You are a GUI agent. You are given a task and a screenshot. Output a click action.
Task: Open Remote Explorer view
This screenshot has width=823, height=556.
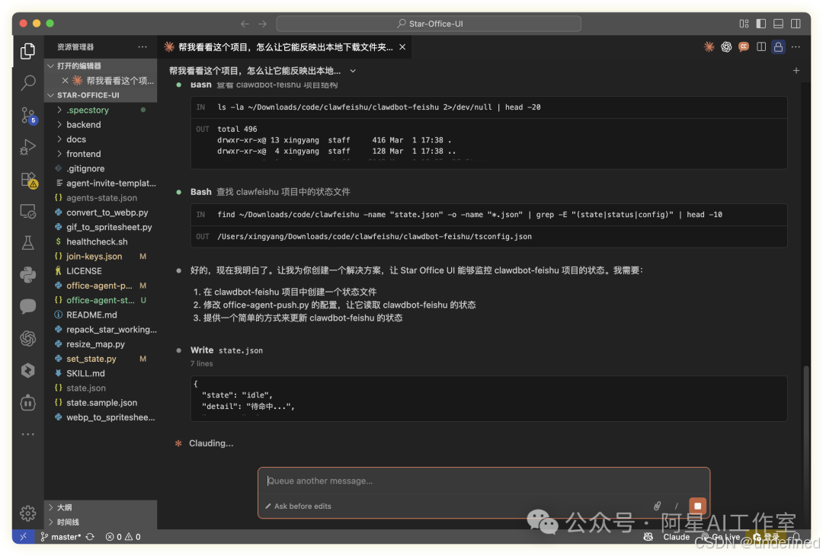(28, 212)
